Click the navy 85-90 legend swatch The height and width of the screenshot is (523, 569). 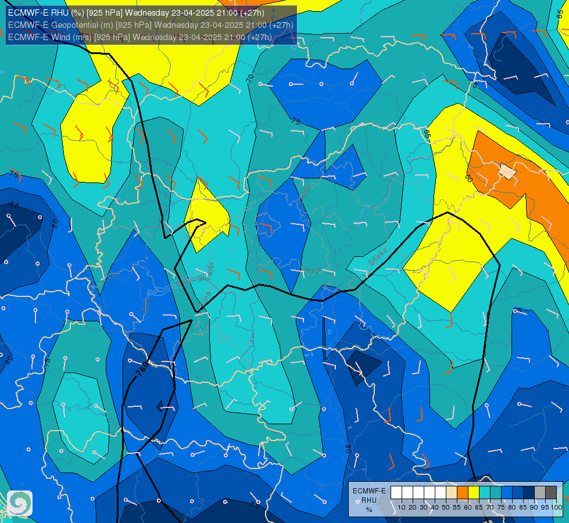pos(529,493)
